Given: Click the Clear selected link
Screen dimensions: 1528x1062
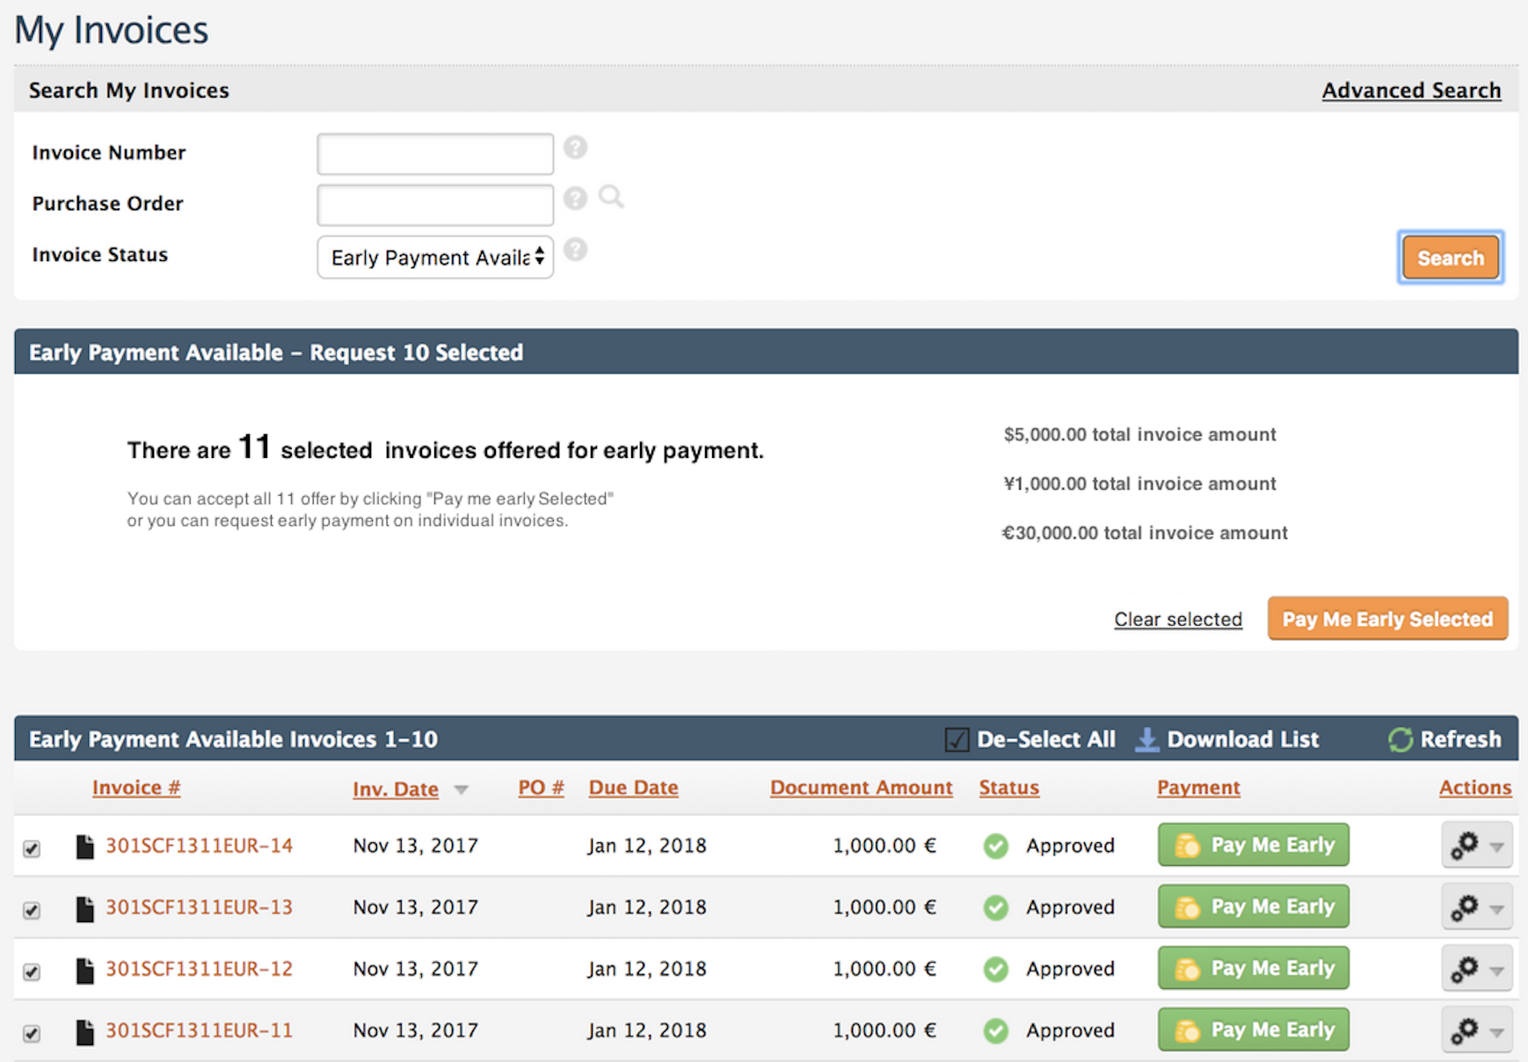Looking at the screenshot, I should tap(1177, 619).
